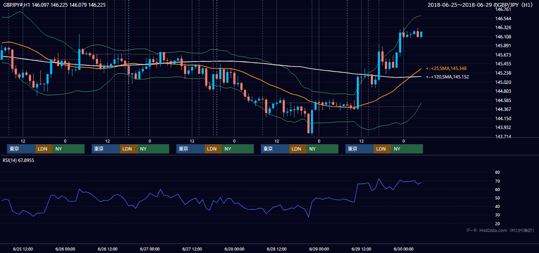Click the HistData.com data source credit
The height and width of the screenshot is (253, 539).
click(500, 230)
